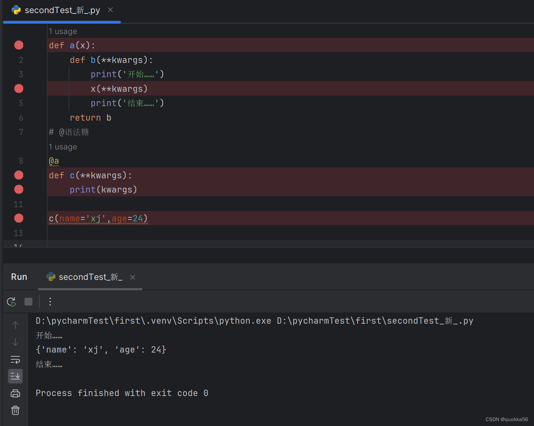
Task: Click print('结束……') statement
Action: [x=127, y=103]
